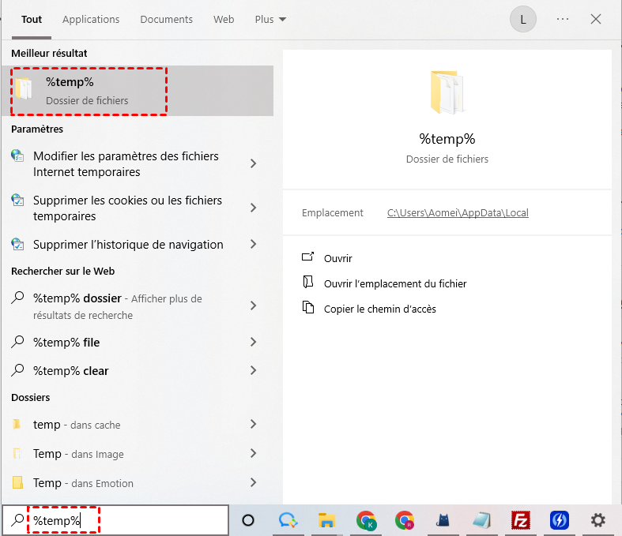Click the user account avatar L

pyautogui.click(x=522, y=19)
